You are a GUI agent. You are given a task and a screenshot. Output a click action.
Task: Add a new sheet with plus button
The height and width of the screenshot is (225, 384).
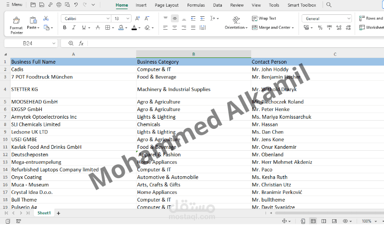pos(58,214)
